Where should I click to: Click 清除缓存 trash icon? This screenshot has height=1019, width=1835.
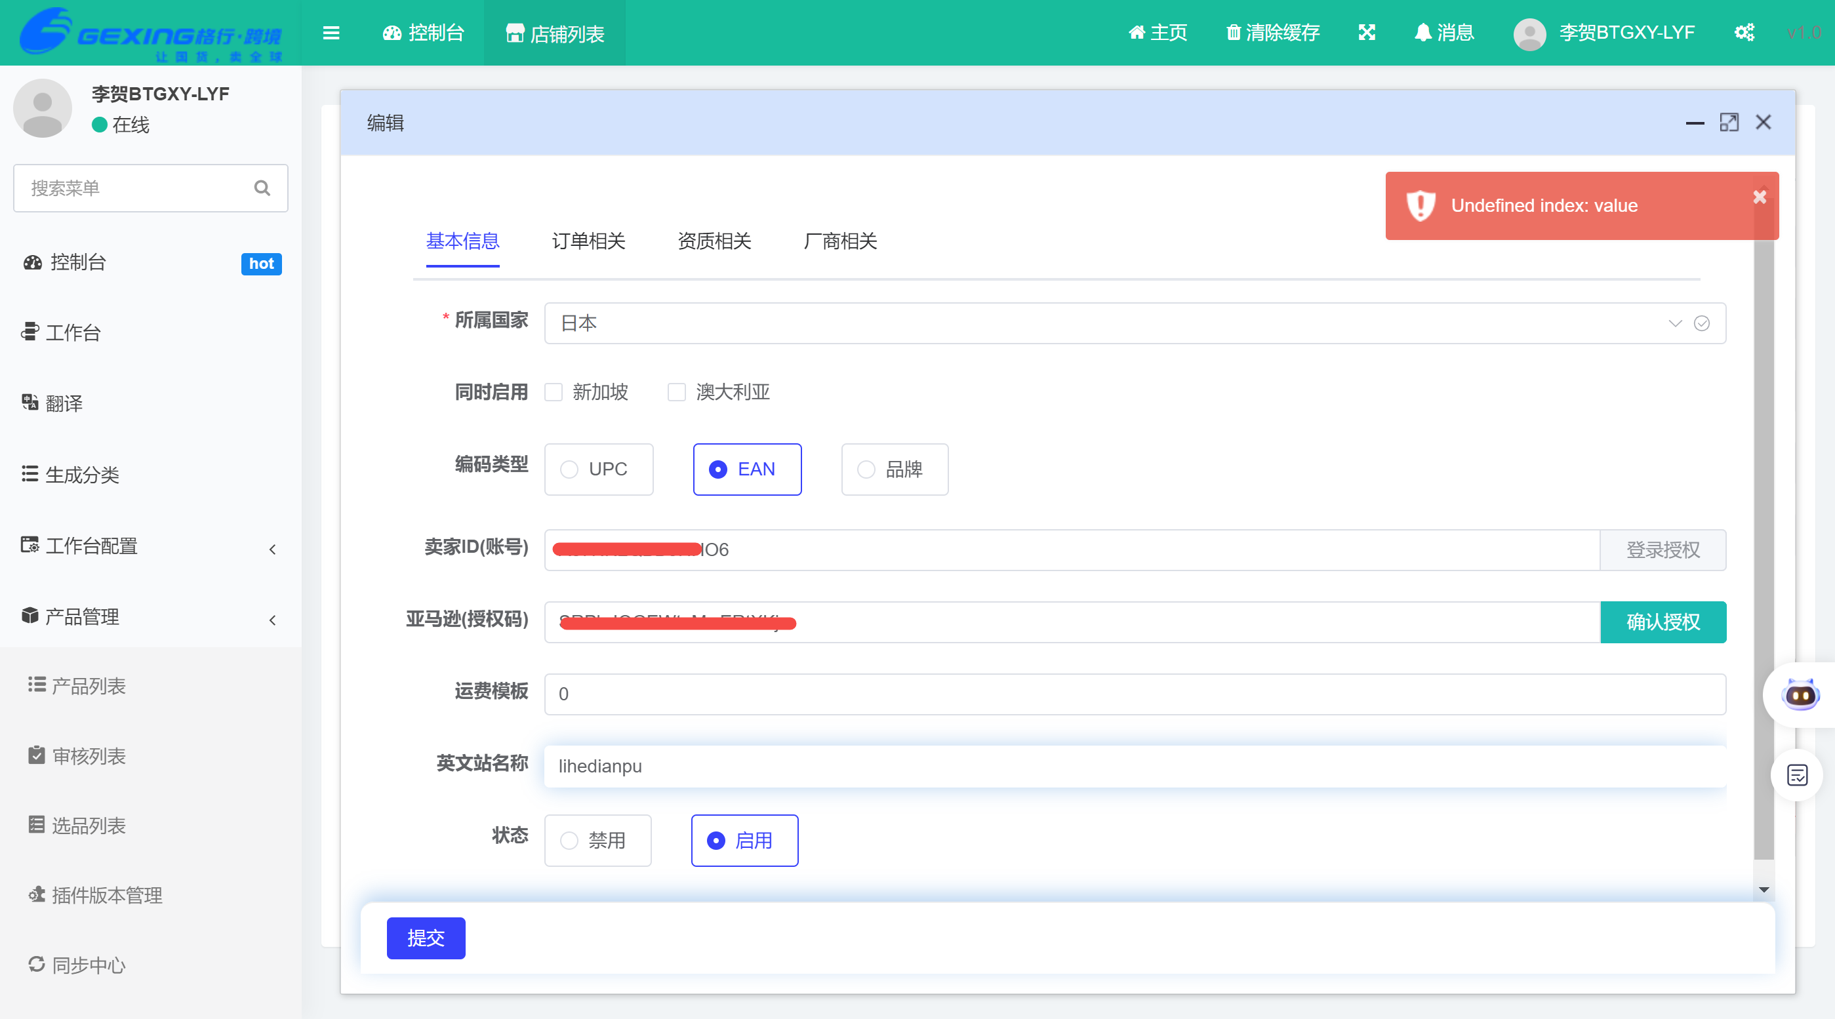pyautogui.click(x=1234, y=33)
